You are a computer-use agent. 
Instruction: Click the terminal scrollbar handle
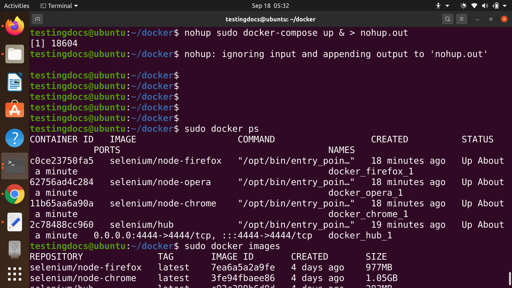[509, 278]
